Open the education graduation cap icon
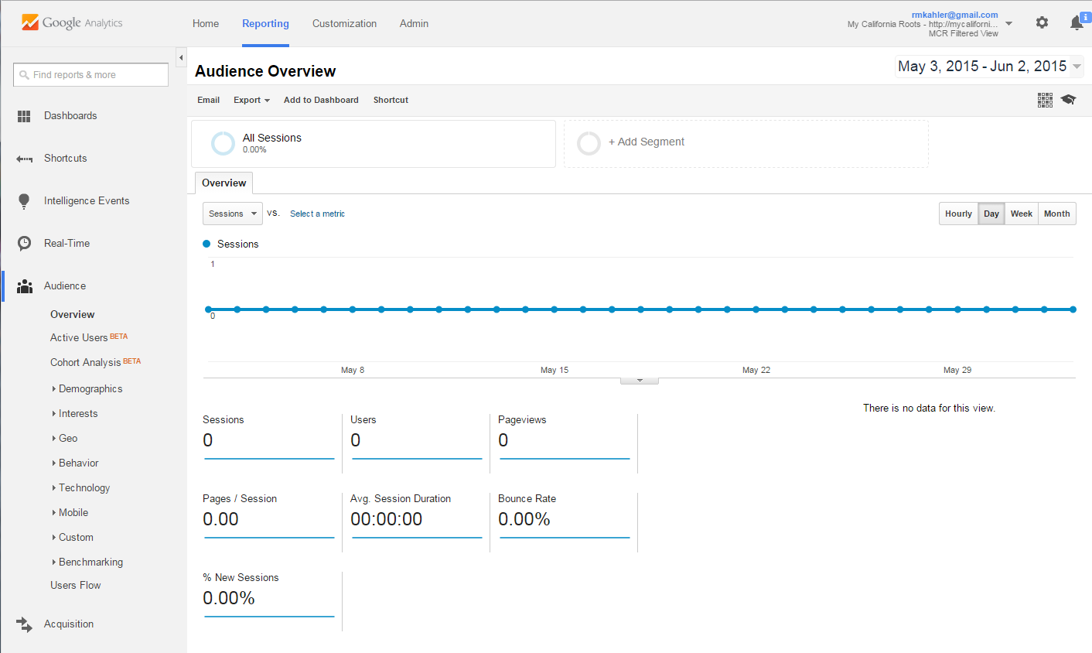Image resolution: width=1092 pixels, height=653 pixels. point(1068,100)
